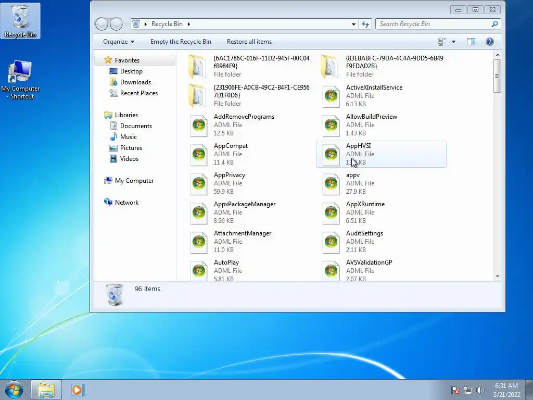Select folder icon {83EBABFC-79DA-4C4A...}
The image size is (533, 400).
[x=329, y=67]
